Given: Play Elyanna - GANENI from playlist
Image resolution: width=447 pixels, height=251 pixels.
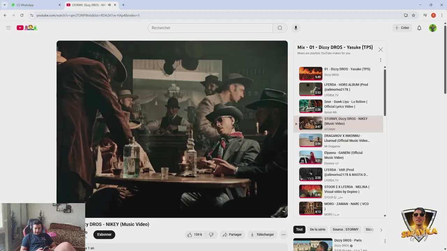Looking at the screenshot, I should point(338,158).
